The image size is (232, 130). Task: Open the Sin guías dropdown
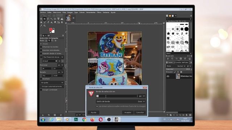coord(52,83)
